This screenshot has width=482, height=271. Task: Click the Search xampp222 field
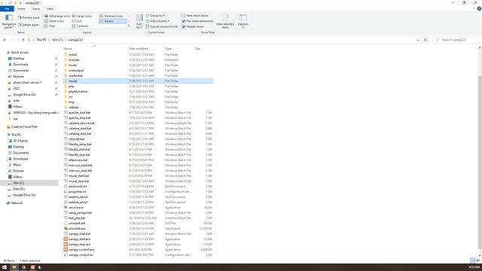(x=456, y=40)
